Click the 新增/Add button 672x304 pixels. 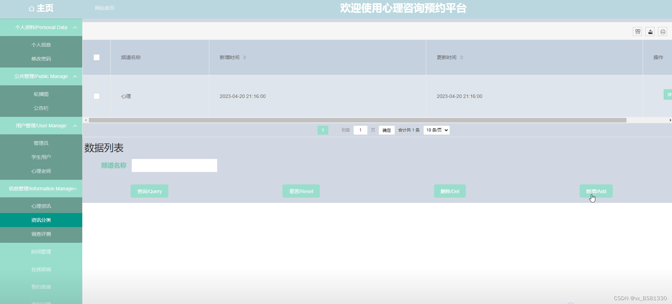click(596, 191)
